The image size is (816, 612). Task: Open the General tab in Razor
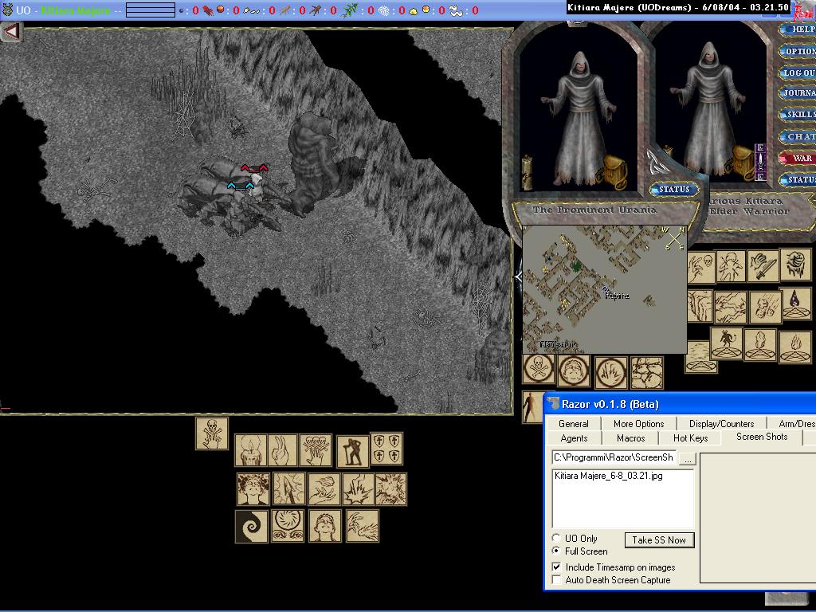574,424
